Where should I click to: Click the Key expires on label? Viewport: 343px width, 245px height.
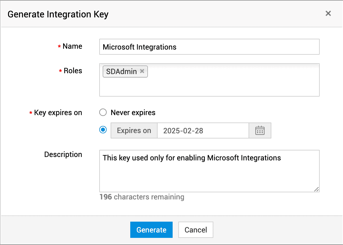point(58,113)
